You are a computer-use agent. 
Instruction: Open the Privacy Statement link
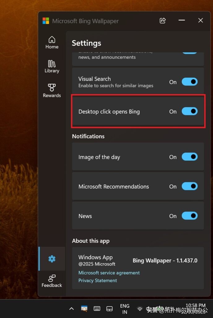coord(98,280)
